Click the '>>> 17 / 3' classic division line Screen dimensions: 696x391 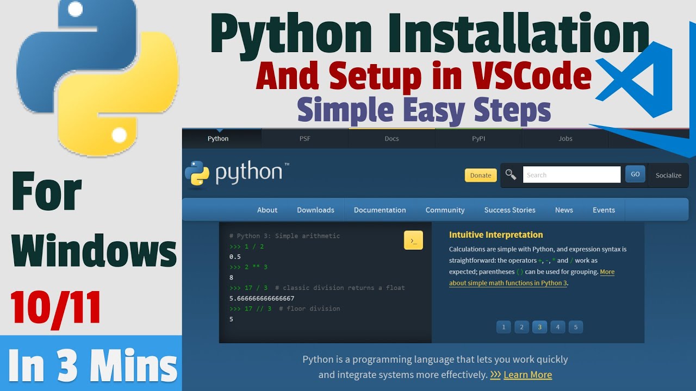[x=317, y=288]
